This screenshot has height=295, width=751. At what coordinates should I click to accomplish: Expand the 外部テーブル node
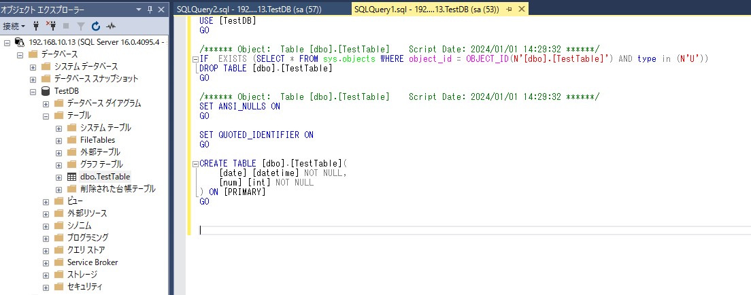[x=59, y=152]
